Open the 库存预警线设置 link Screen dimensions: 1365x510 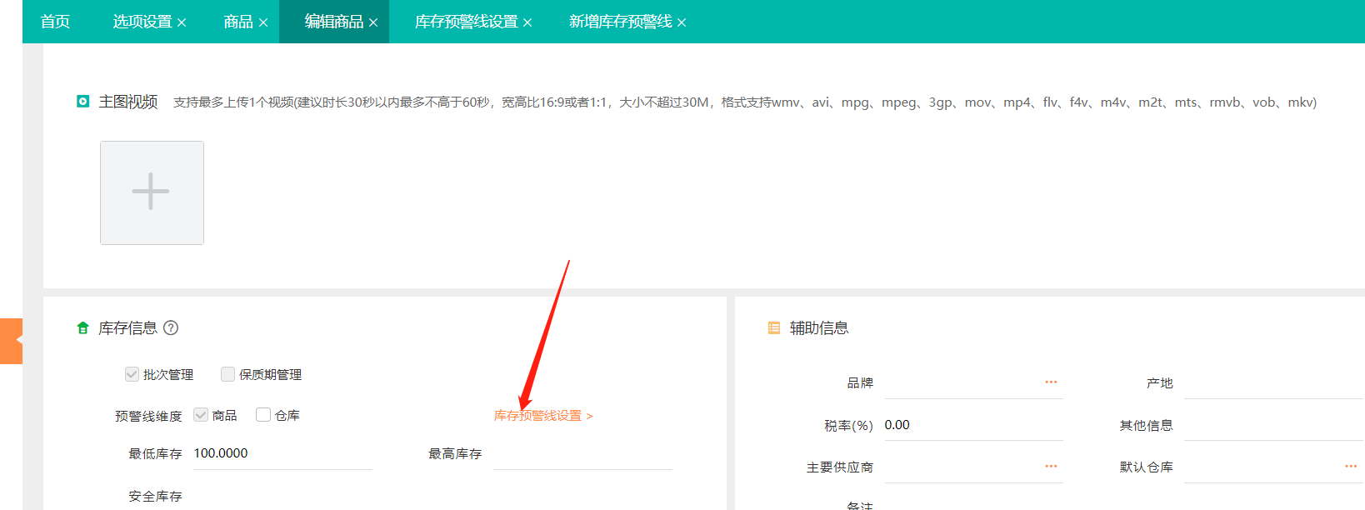coord(542,416)
